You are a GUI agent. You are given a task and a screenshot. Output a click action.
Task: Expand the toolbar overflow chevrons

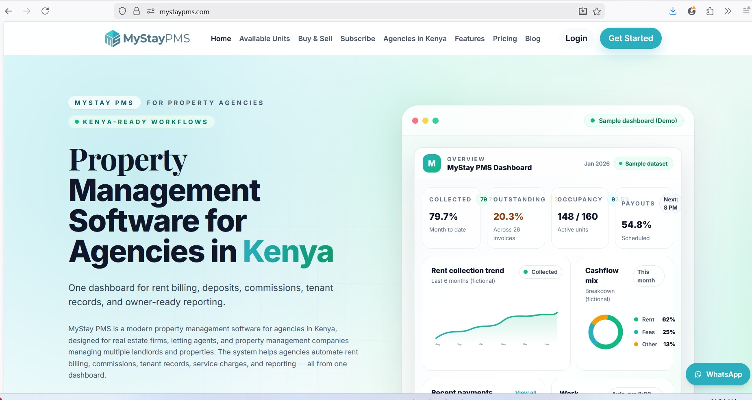pos(728,11)
